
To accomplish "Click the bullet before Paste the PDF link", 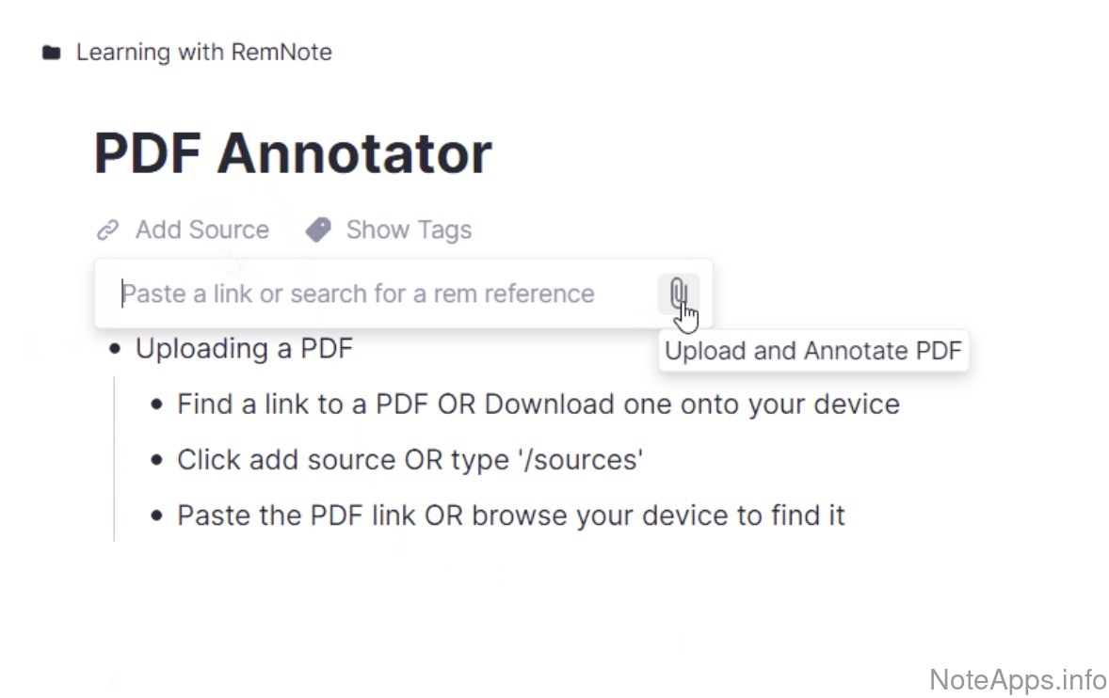I will click(x=157, y=516).
